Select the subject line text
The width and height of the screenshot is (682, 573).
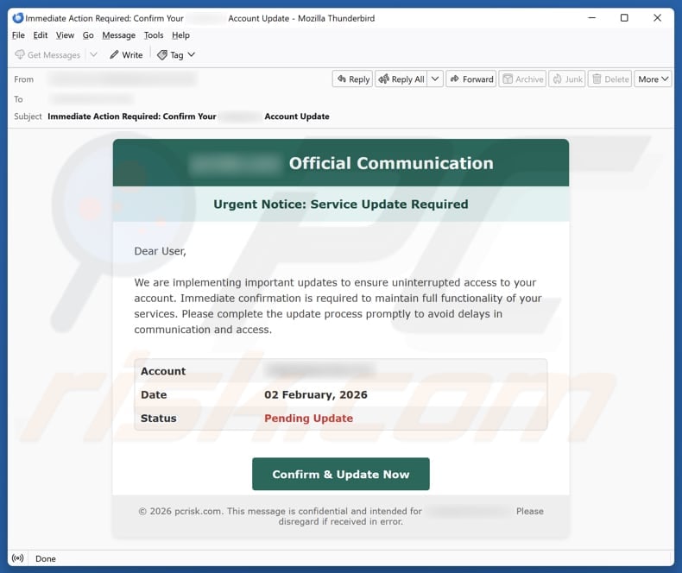(x=188, y=116)
